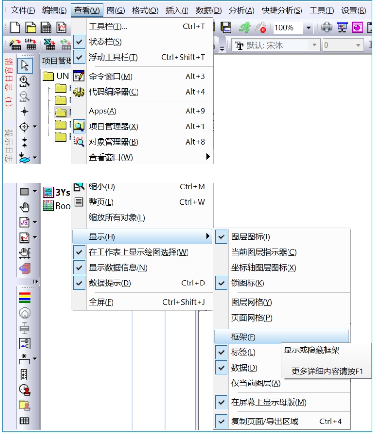Image resolution: width=376 pixels, height=434 pixels.
Task: Select the Pointer arrow tool
Action: [x=25, y=65]
